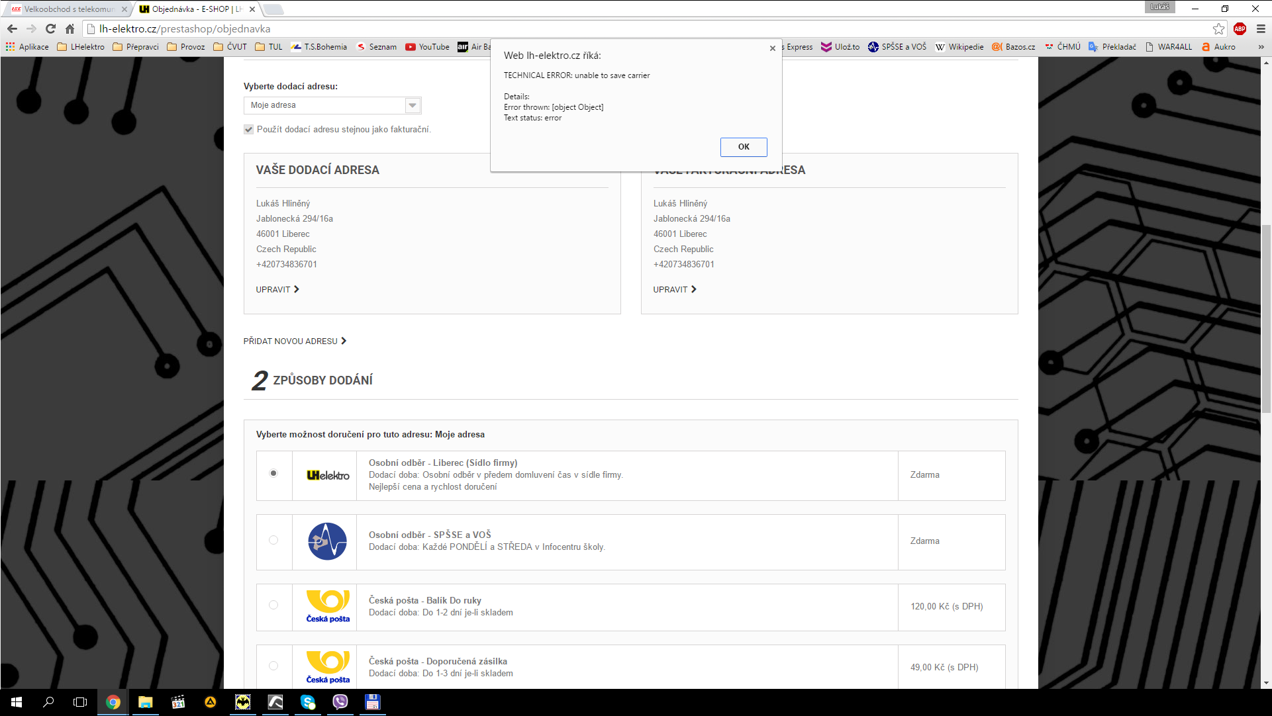Select Osobní odběr SPŠSE a VOŠ radio
Viewport: 1272px width, 716px height.
point(273,540)
